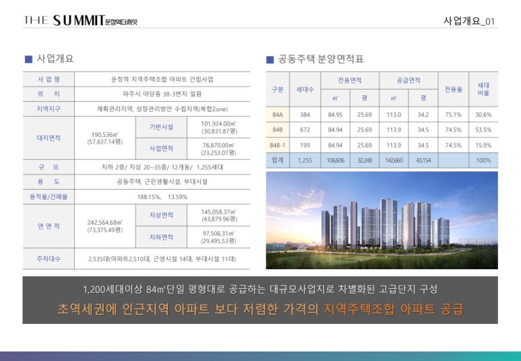The height and width of the screenshot is (361, 521).
Task: Click the 세대 비율 column header
Action: (483, 89)
